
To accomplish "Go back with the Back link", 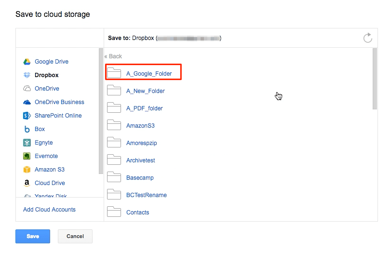I will [113, 56].
